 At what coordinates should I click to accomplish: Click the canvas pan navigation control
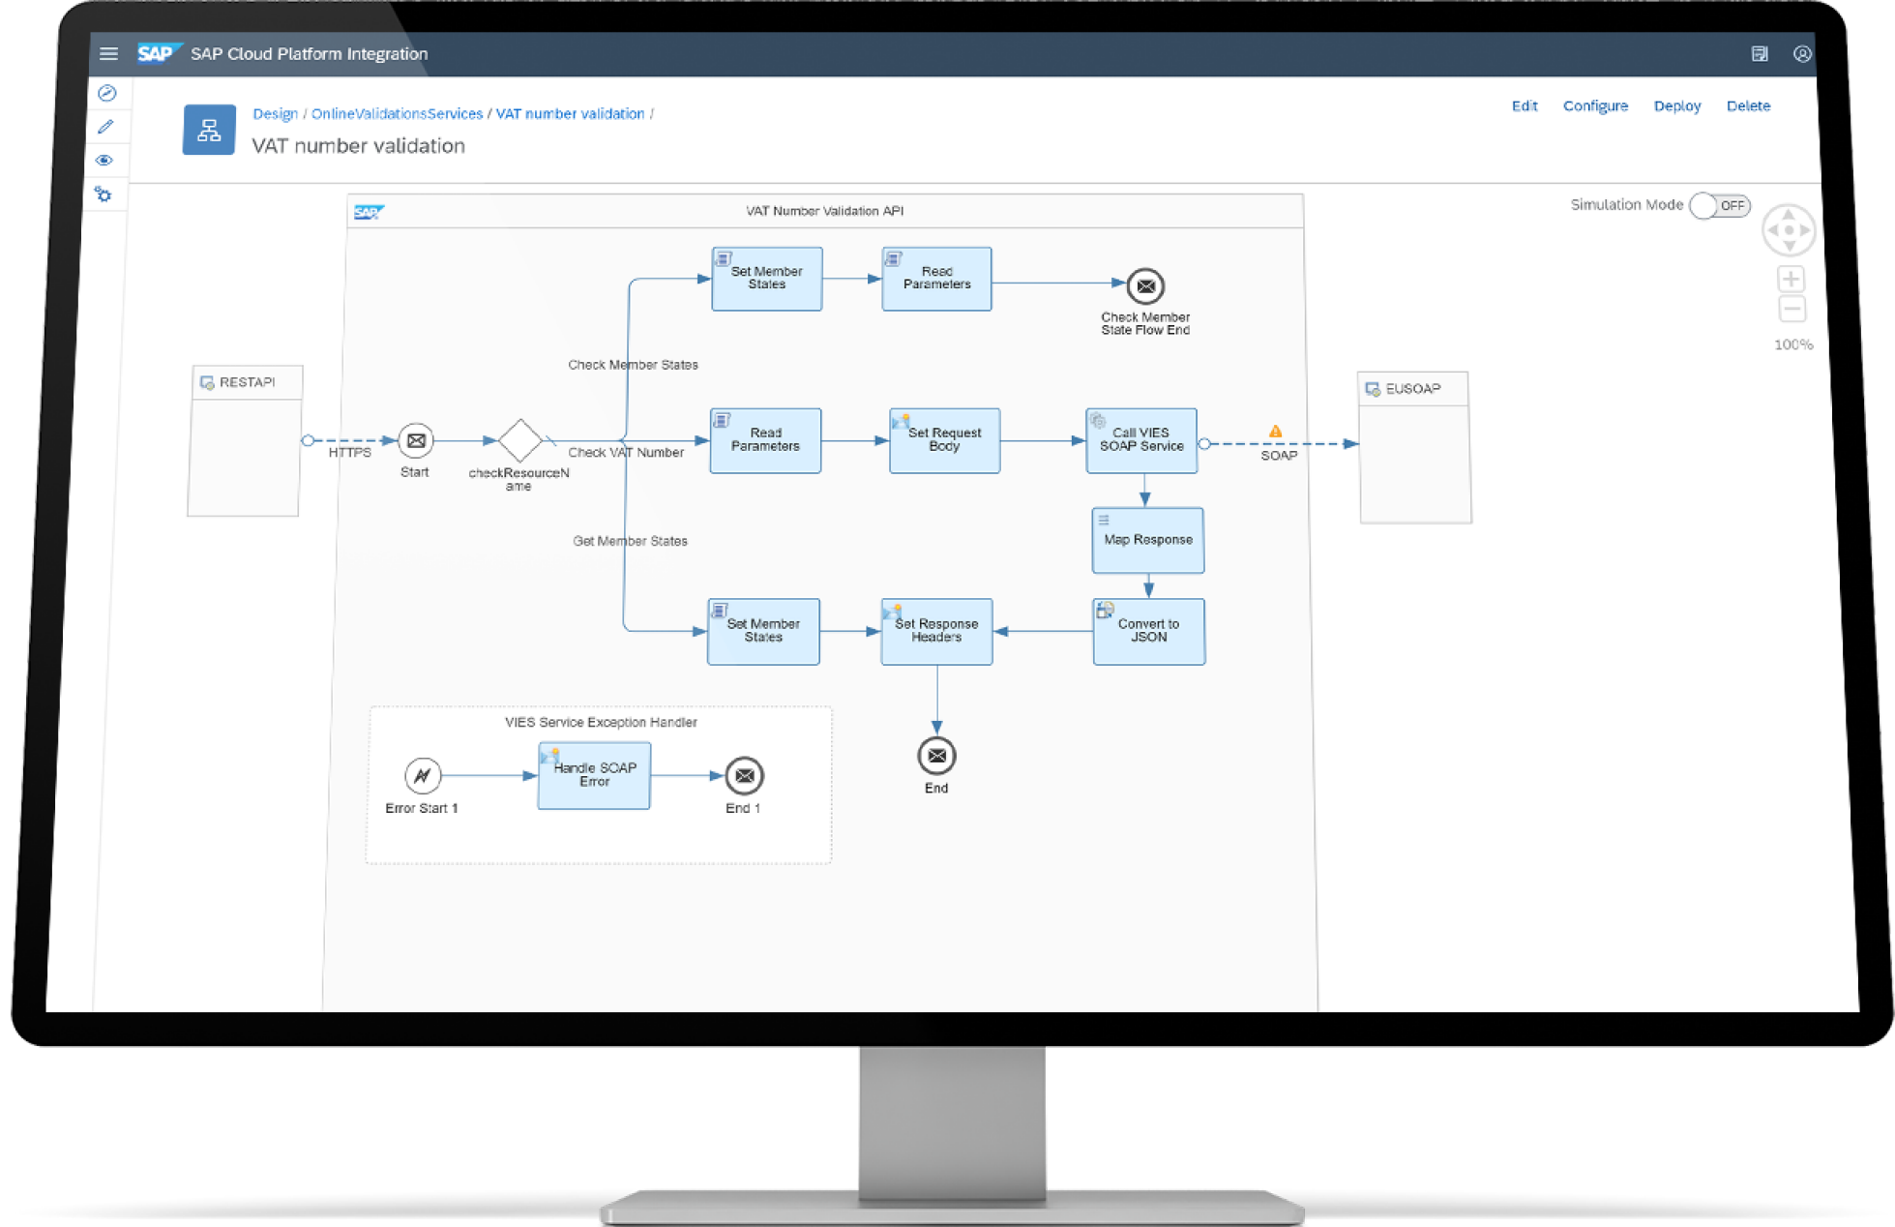pyautogui.click(x=1789, y=230)
